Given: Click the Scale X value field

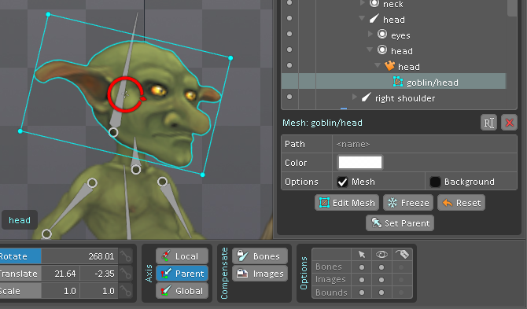Looking at the screenshot, I should [x=61, y=291].
